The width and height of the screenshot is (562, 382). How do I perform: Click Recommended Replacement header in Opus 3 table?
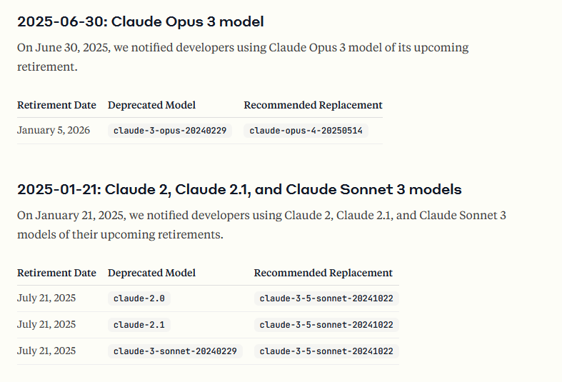pos(313,105)
